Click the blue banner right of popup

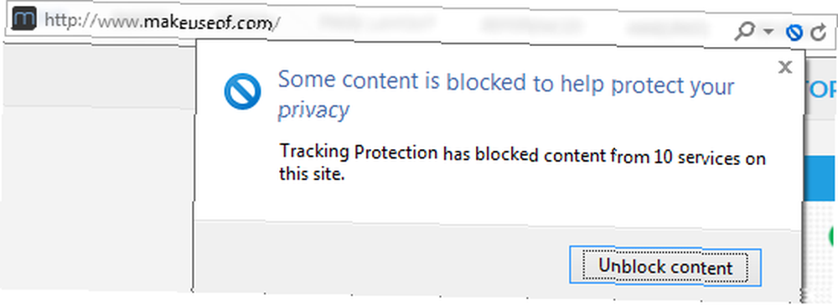[x=821, y=178]
